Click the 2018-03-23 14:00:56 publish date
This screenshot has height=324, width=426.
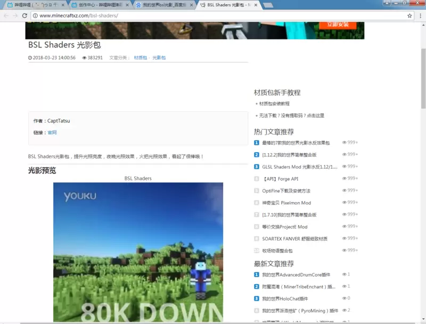[54, 58]
